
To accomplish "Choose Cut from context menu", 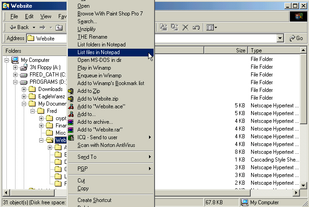I will point(111,181).
